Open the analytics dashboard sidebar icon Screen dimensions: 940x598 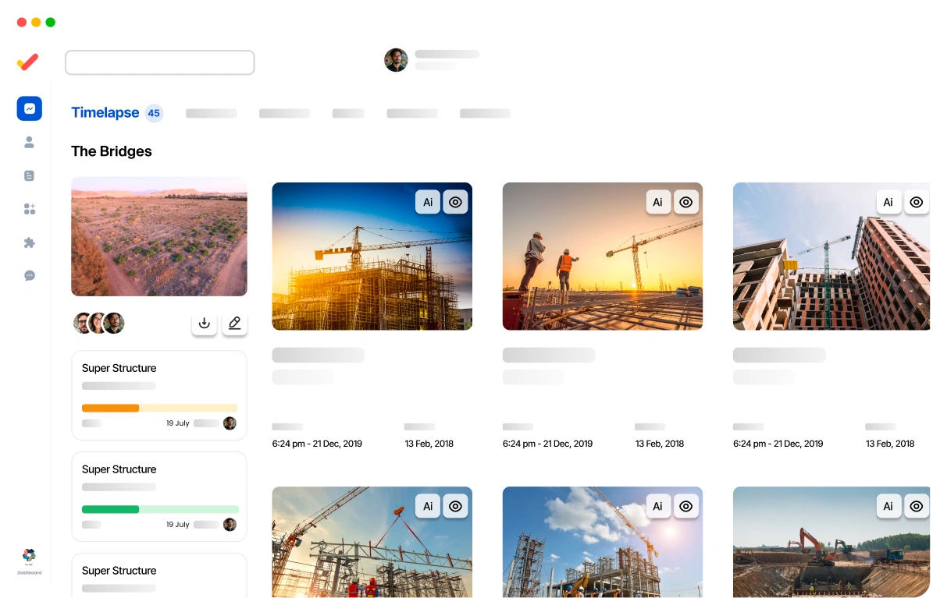point(29,108)
